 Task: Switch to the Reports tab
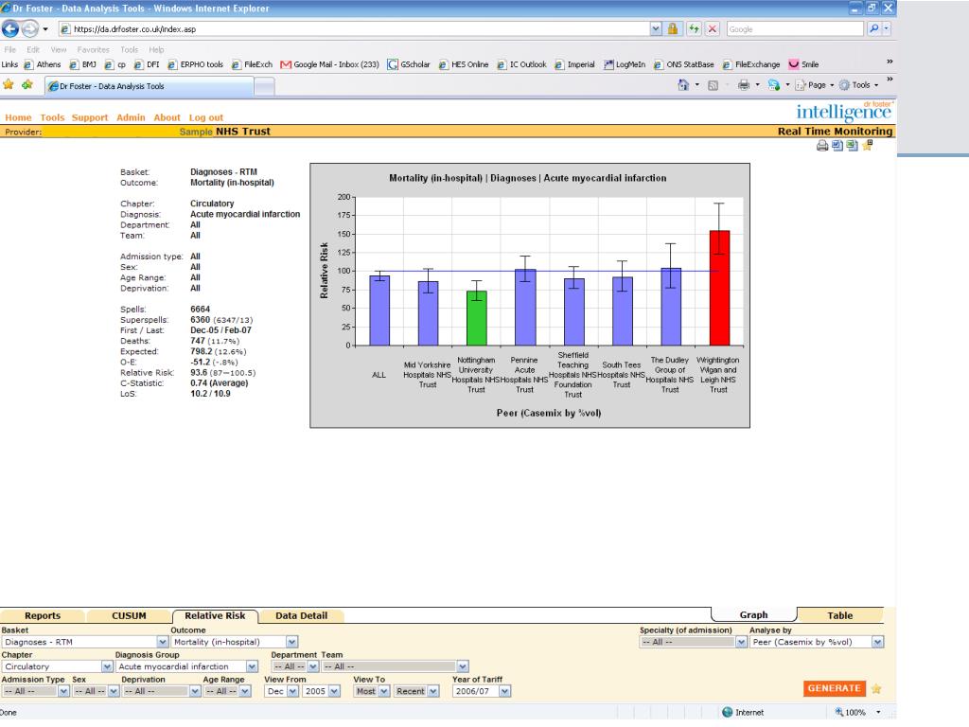(43, 615)
